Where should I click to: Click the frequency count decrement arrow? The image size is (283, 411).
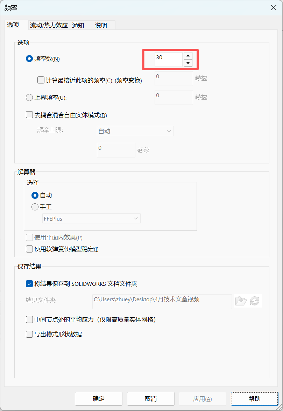(x=188, y=63)
